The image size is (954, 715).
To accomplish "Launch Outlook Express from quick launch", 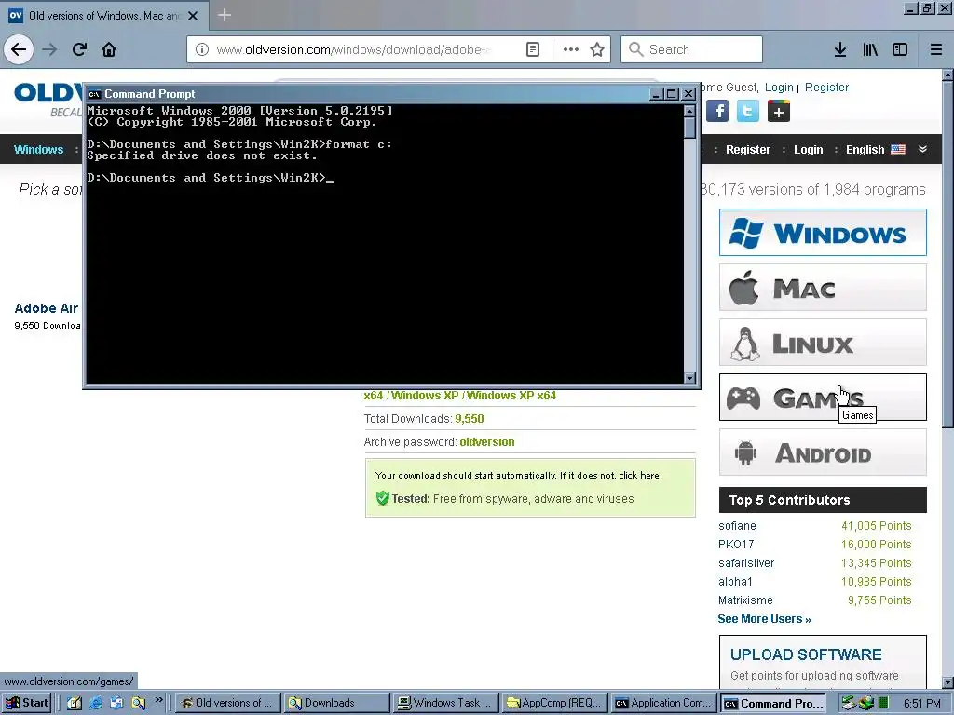I will pos(116,703).
